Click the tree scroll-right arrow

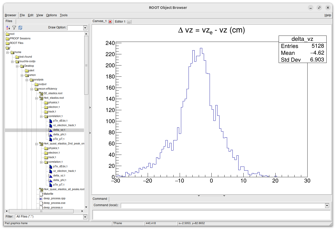point(82,211)
